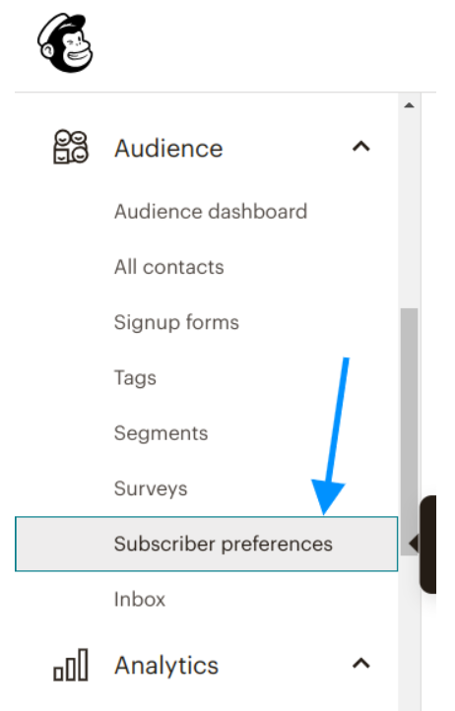Click the Mailchimp Freddie monkey logo
This screenshot has height=711, width=455.
point(65,43)
